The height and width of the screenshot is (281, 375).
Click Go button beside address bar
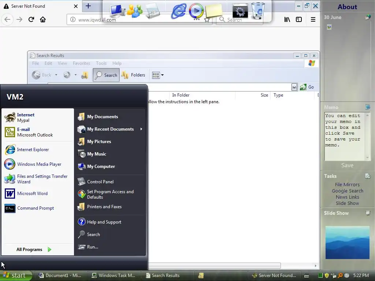click(x=307, y=87)
